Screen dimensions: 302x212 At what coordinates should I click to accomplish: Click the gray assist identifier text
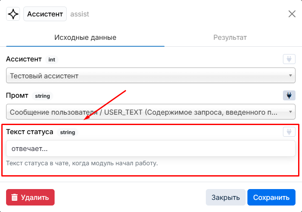(80, 14)
